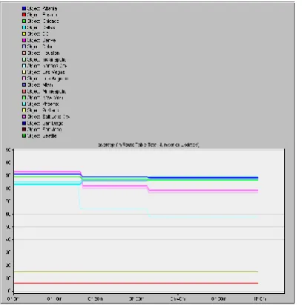Click the Minneapolis legend color box
Viewport: 302px width, 305px height.
pyautogui.click(x=24, y=91)
